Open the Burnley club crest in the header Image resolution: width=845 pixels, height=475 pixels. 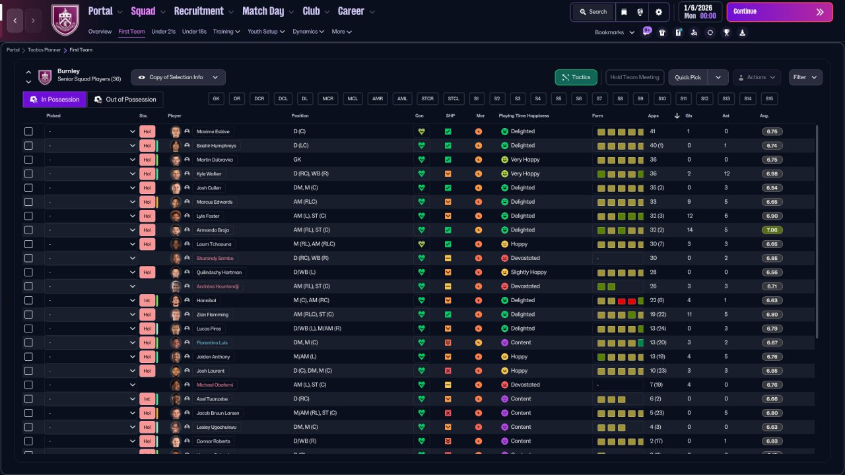[65, 20]
